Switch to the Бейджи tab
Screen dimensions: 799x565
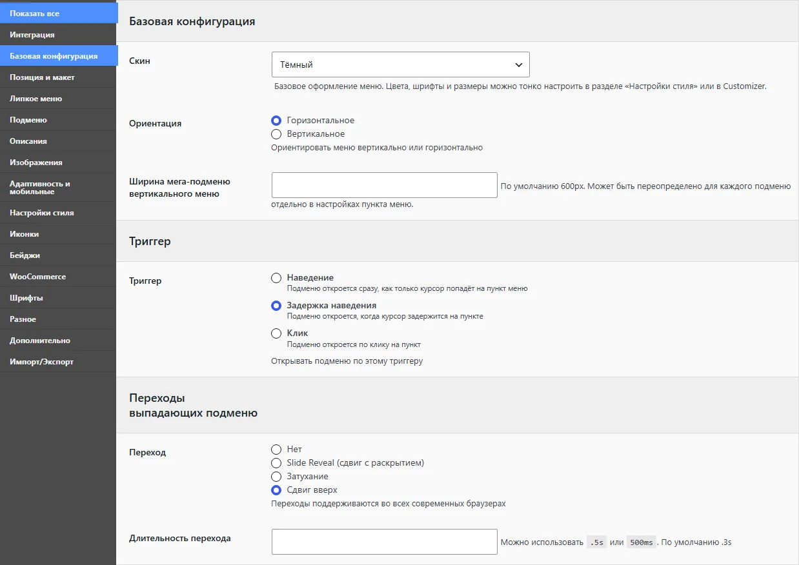[58, 255]
